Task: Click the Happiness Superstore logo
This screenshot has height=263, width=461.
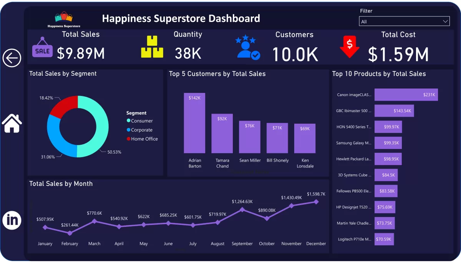Action: tap(64, 19)
